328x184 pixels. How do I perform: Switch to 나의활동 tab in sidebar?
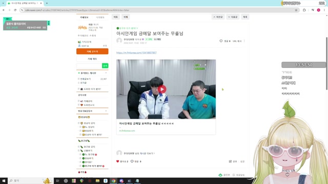(x=100, y=17)
